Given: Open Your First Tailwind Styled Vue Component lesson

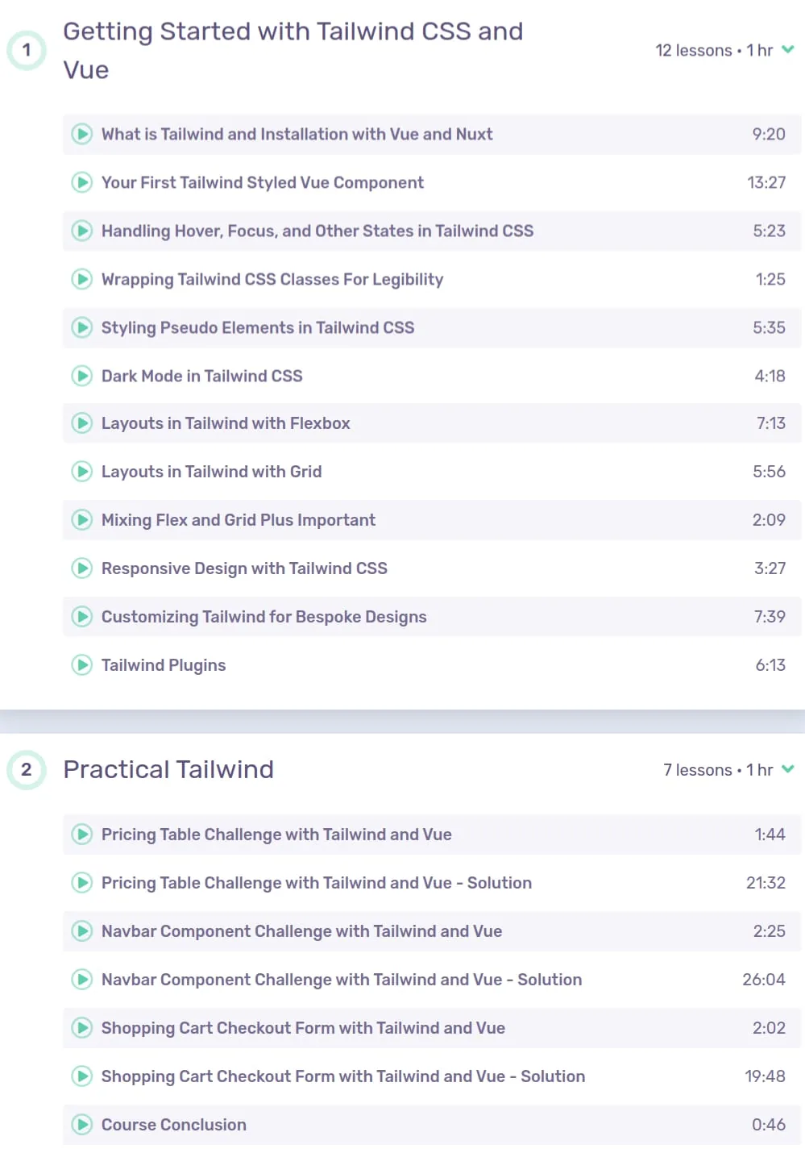Looking at the screenshot, I should click(432, 182).
